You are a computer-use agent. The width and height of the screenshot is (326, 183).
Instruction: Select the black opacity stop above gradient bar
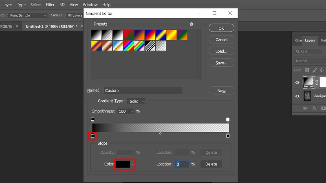pyautogui.click(x=93, y=120)
